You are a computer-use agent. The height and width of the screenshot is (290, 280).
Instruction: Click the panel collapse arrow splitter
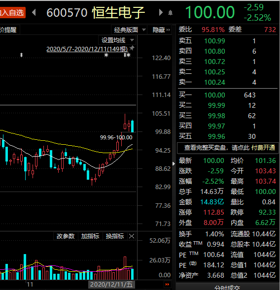pos(174,163)
